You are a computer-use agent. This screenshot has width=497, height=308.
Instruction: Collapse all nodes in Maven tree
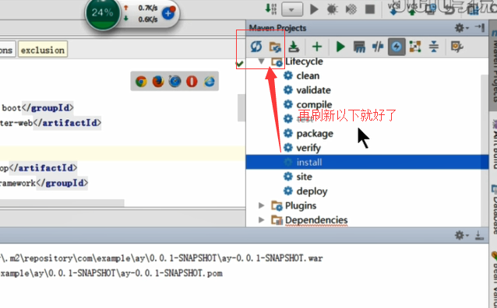pyautogui.click(x=434, y=47)
